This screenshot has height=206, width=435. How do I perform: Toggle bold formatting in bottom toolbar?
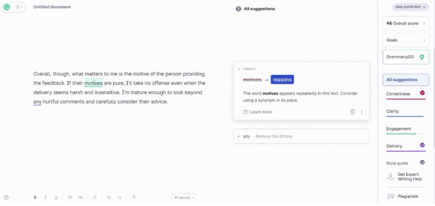click(x=35, y=198)
